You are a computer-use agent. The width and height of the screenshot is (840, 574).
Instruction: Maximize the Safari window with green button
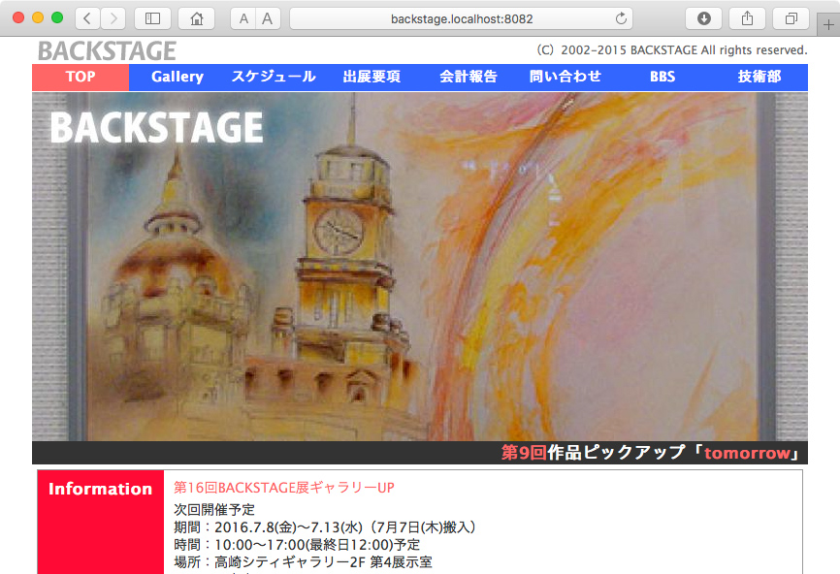coord(57,17)
